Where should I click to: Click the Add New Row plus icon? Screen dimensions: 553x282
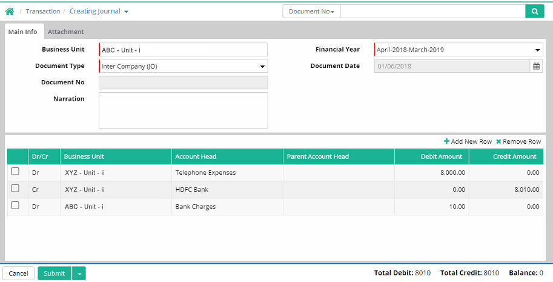pos(447,141)
